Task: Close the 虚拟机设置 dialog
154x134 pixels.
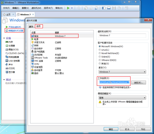Action: click(x=148, y=20)
